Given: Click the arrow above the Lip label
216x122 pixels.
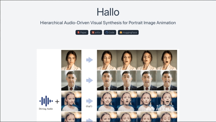Looking at the screenshot, I should 90,101.
